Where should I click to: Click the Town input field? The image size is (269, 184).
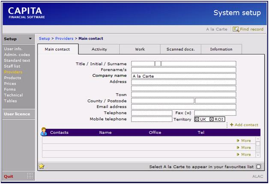pyautogui.click(x=184, y=94)
